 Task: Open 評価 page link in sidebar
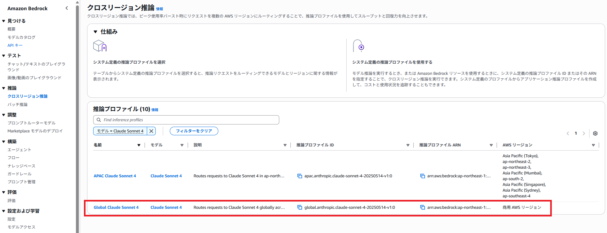click(11, 201)
